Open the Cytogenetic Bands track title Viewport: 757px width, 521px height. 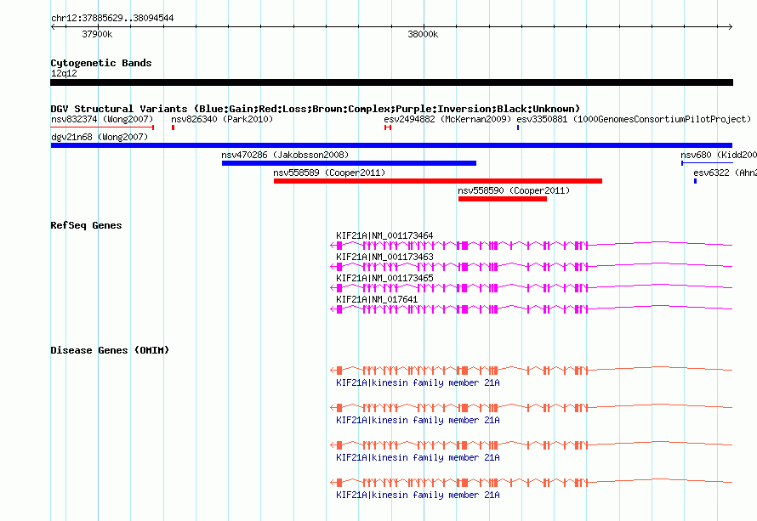point(101,63)
